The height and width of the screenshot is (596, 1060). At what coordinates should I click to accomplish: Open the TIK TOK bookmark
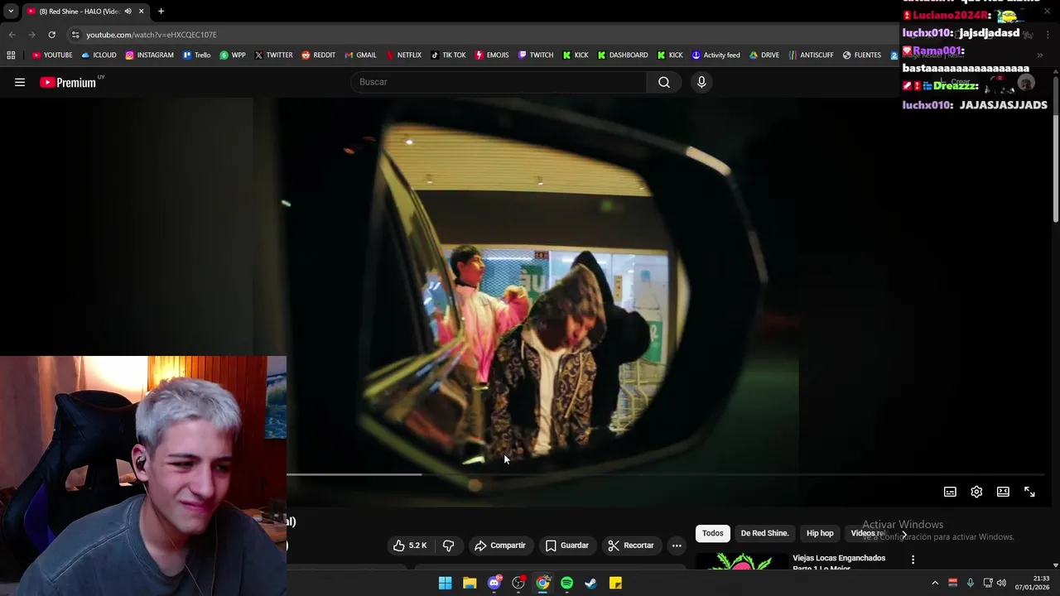point(448,55)
